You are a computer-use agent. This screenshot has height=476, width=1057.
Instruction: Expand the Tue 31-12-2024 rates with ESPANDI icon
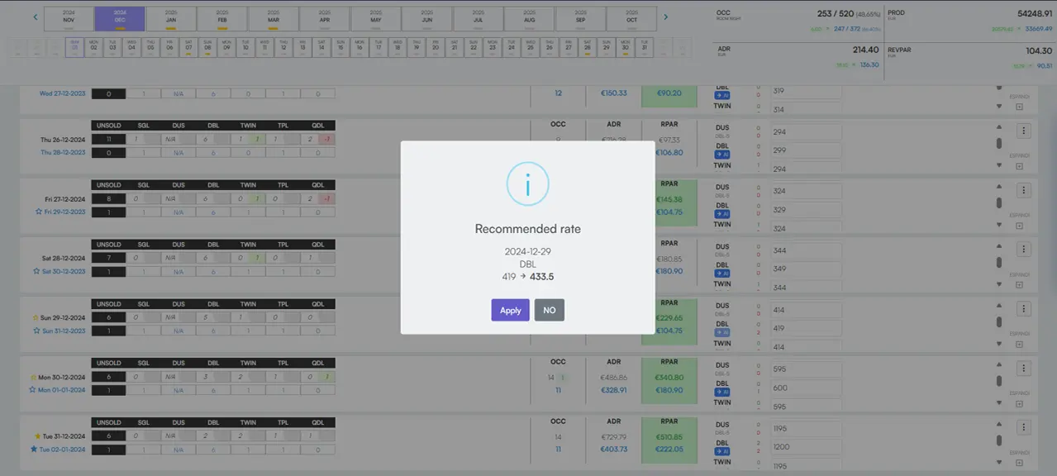point(1019,464)
